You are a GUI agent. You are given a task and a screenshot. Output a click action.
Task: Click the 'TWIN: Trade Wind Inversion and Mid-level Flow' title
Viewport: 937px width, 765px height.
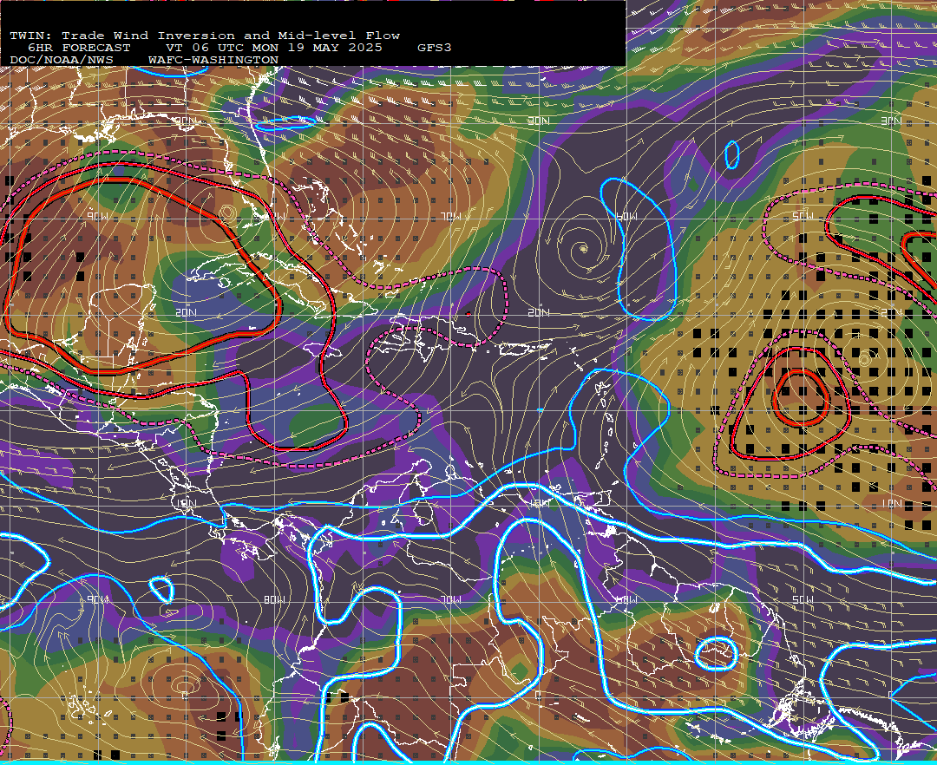coord(205,36)
